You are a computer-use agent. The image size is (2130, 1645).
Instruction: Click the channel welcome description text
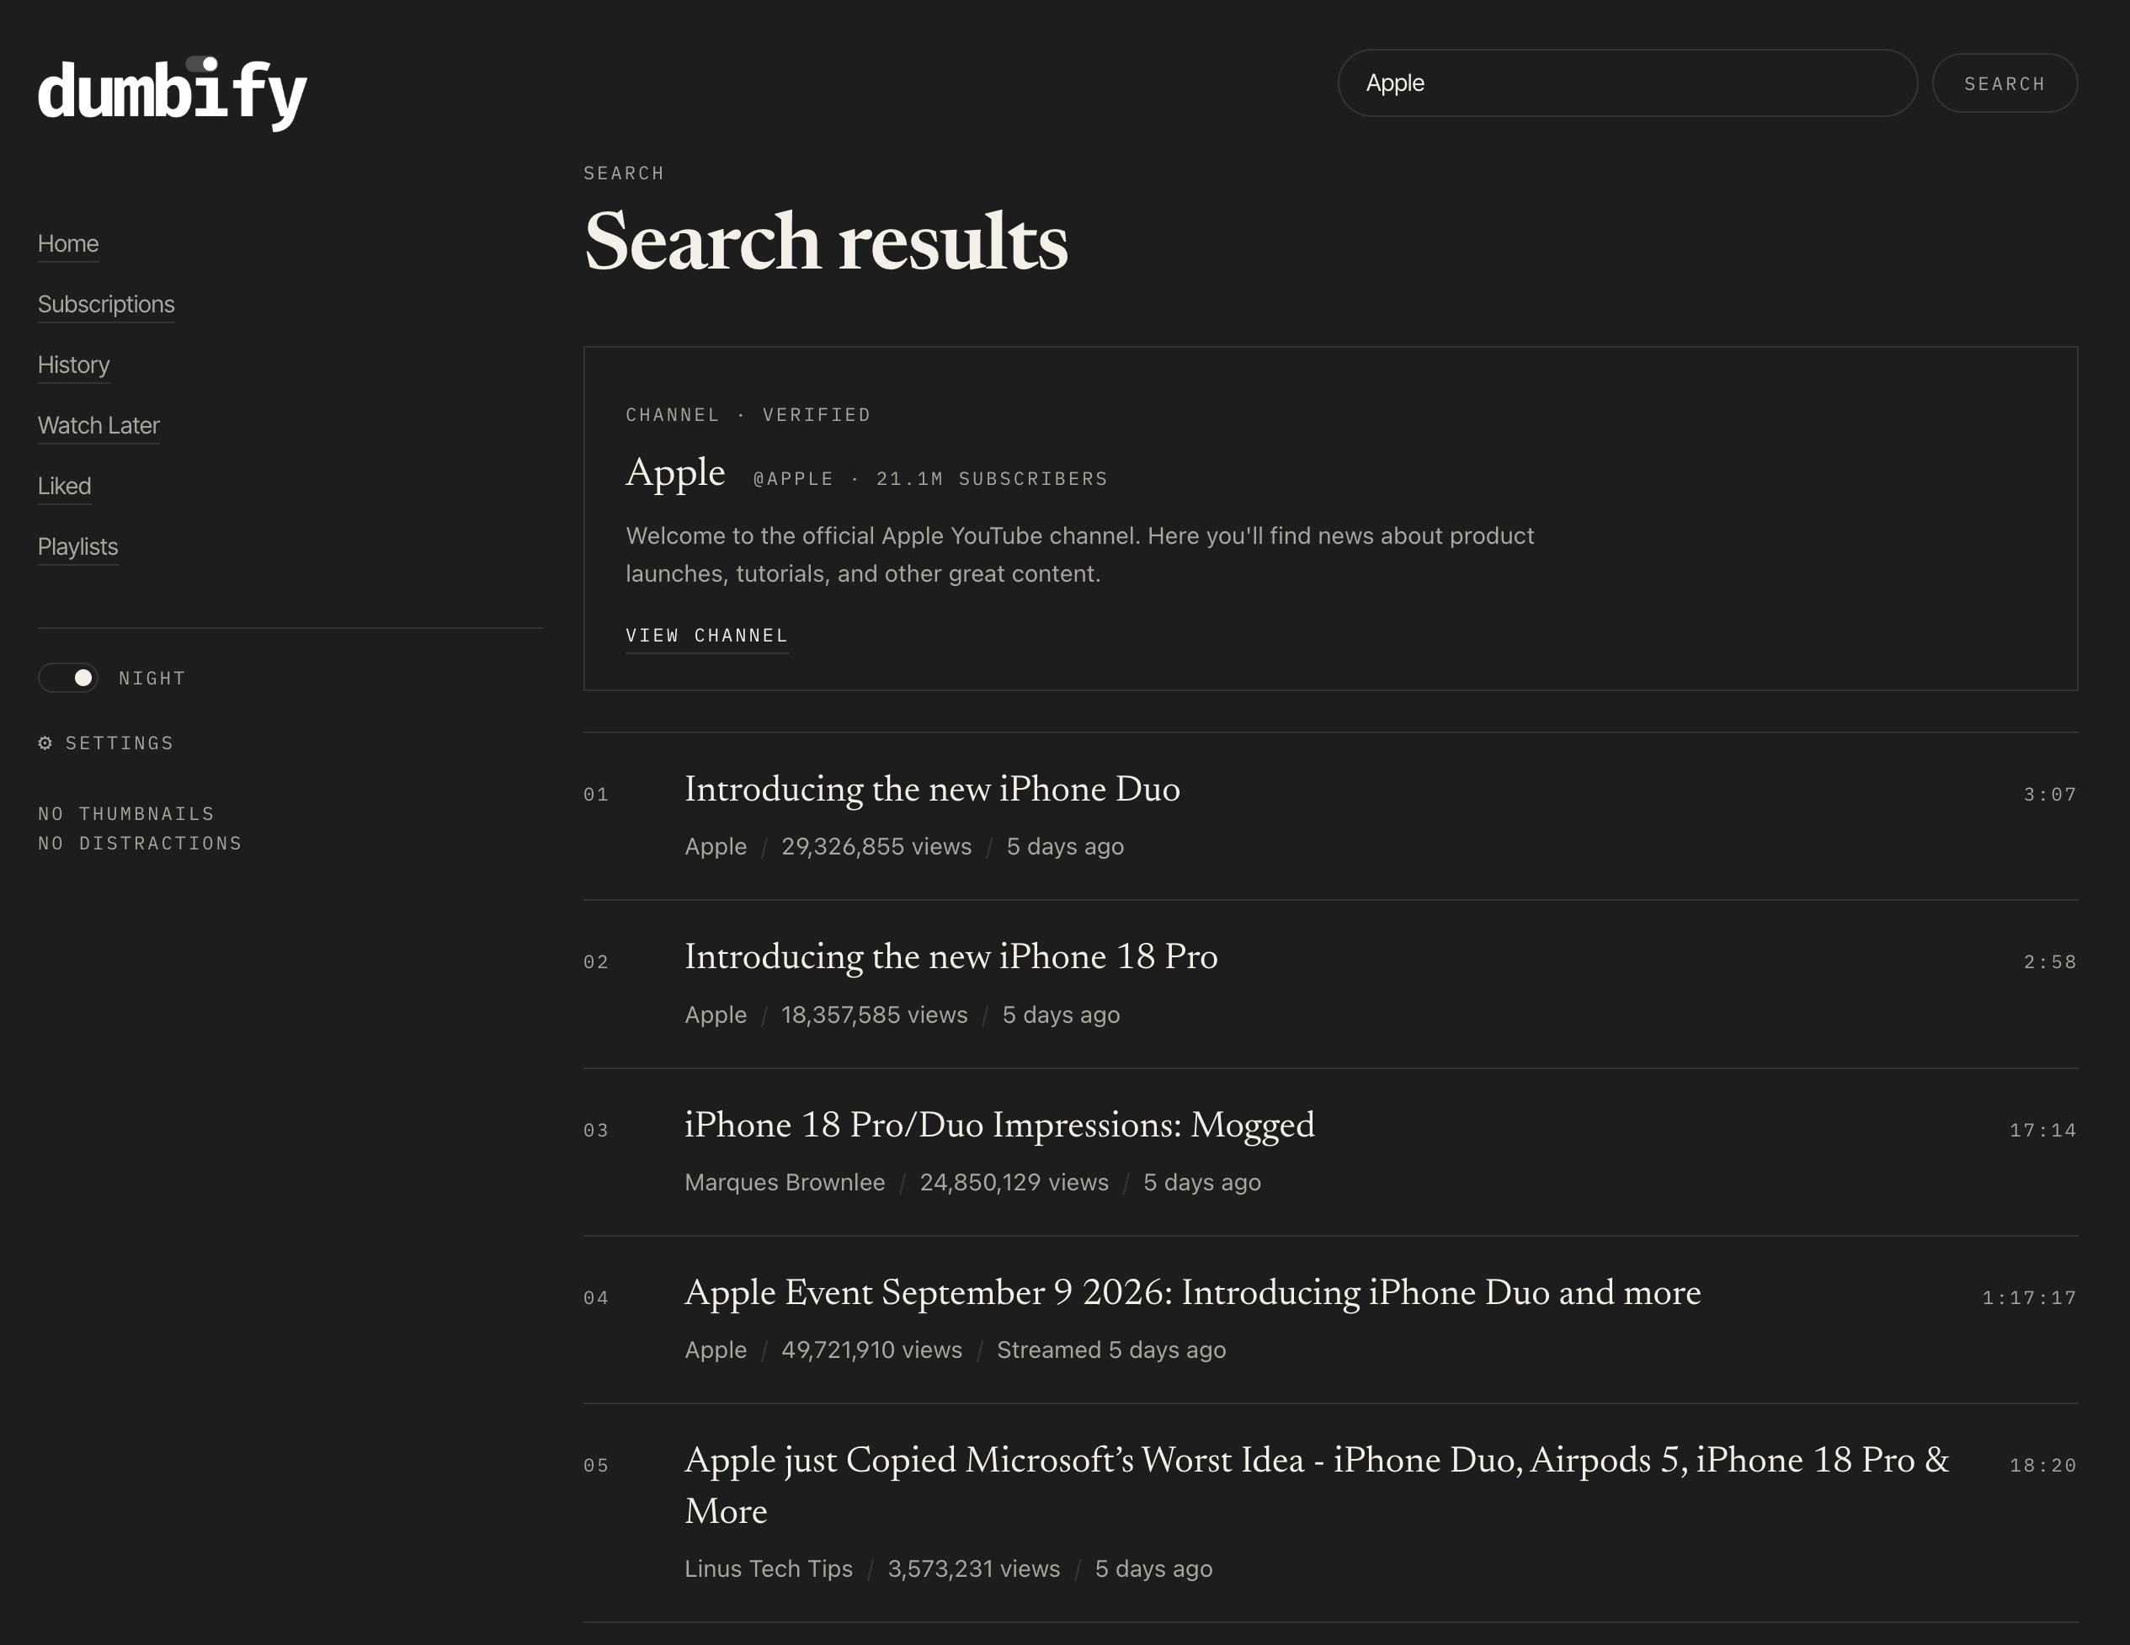click(x=1079, y=555)
